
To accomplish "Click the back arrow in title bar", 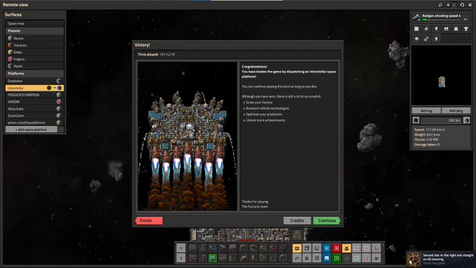I will [447, 5].
